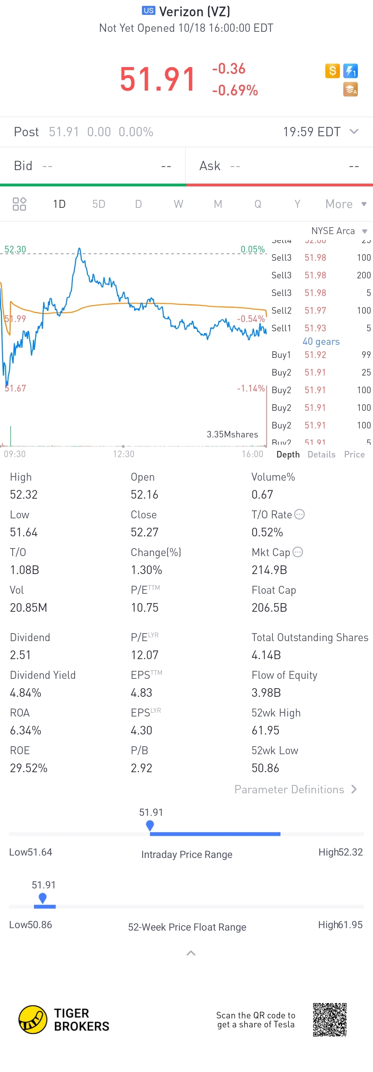Tap the Tesla share QR code

[330, 1019]
